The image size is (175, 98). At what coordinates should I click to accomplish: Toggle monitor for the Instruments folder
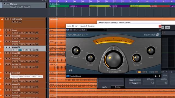pyautogui.click(x=17, y=22)
